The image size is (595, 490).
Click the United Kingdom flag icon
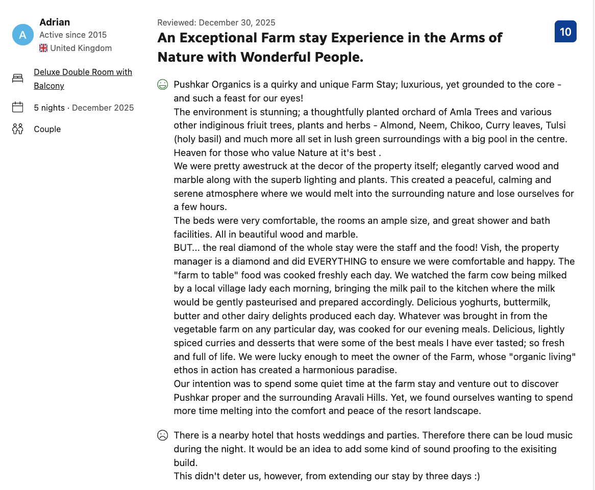(x=44, y=48)
